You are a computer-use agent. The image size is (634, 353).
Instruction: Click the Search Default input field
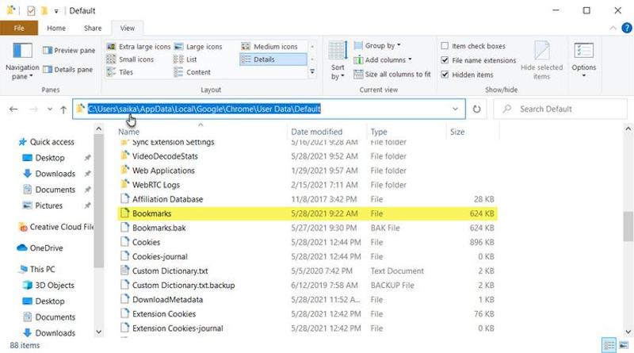click(x=560, y=109)
